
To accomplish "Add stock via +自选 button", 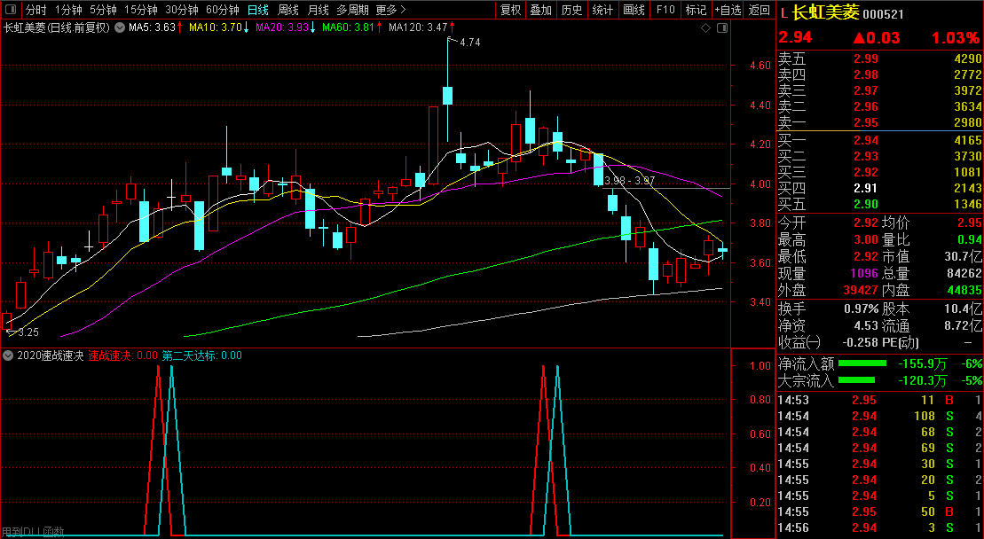I will tap(728, 10).
